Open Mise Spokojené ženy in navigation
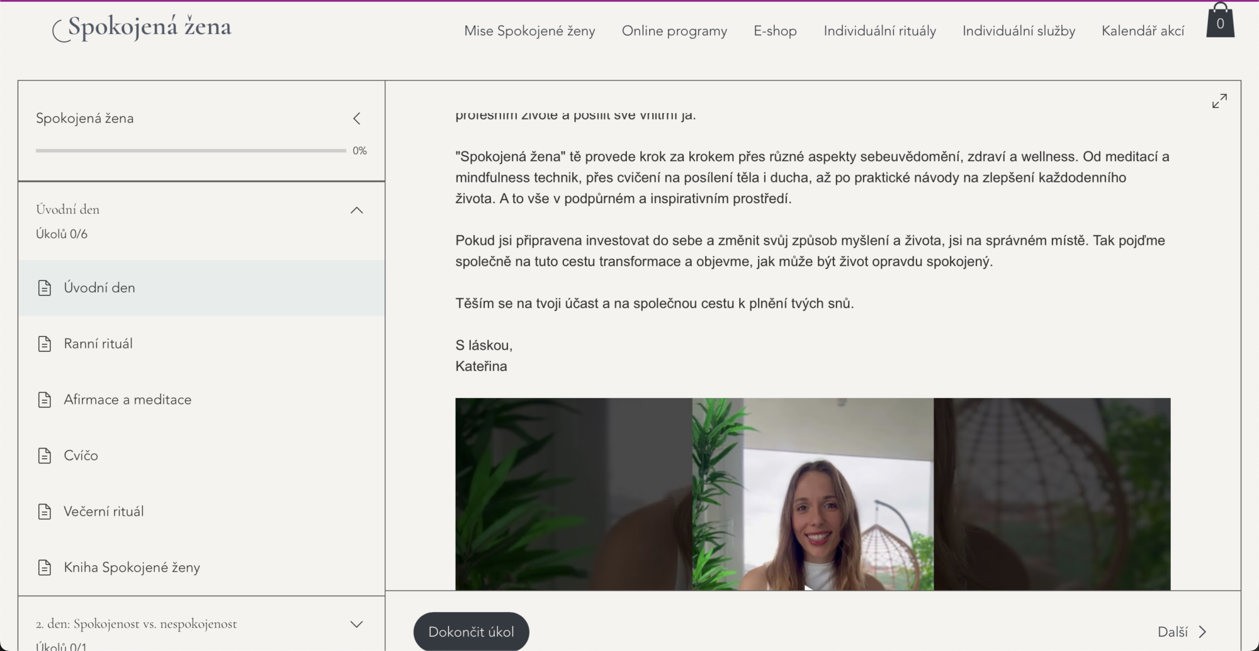 click(x=529, y=31)
